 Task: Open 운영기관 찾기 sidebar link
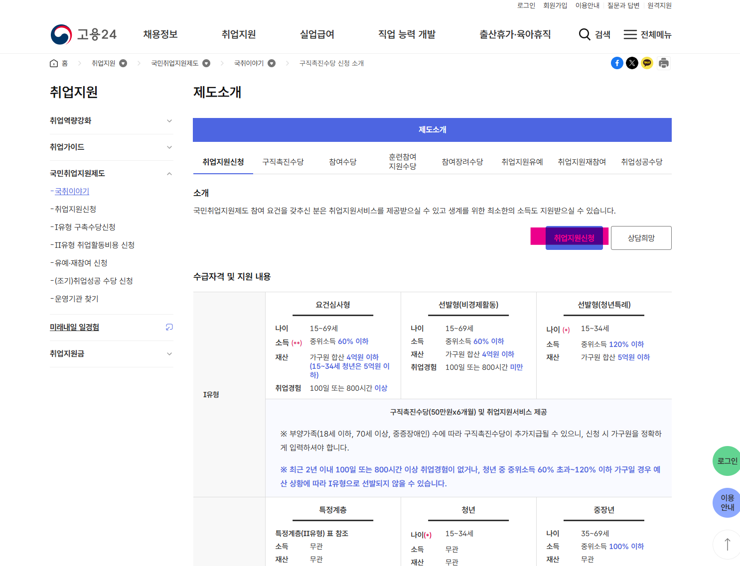76,299
